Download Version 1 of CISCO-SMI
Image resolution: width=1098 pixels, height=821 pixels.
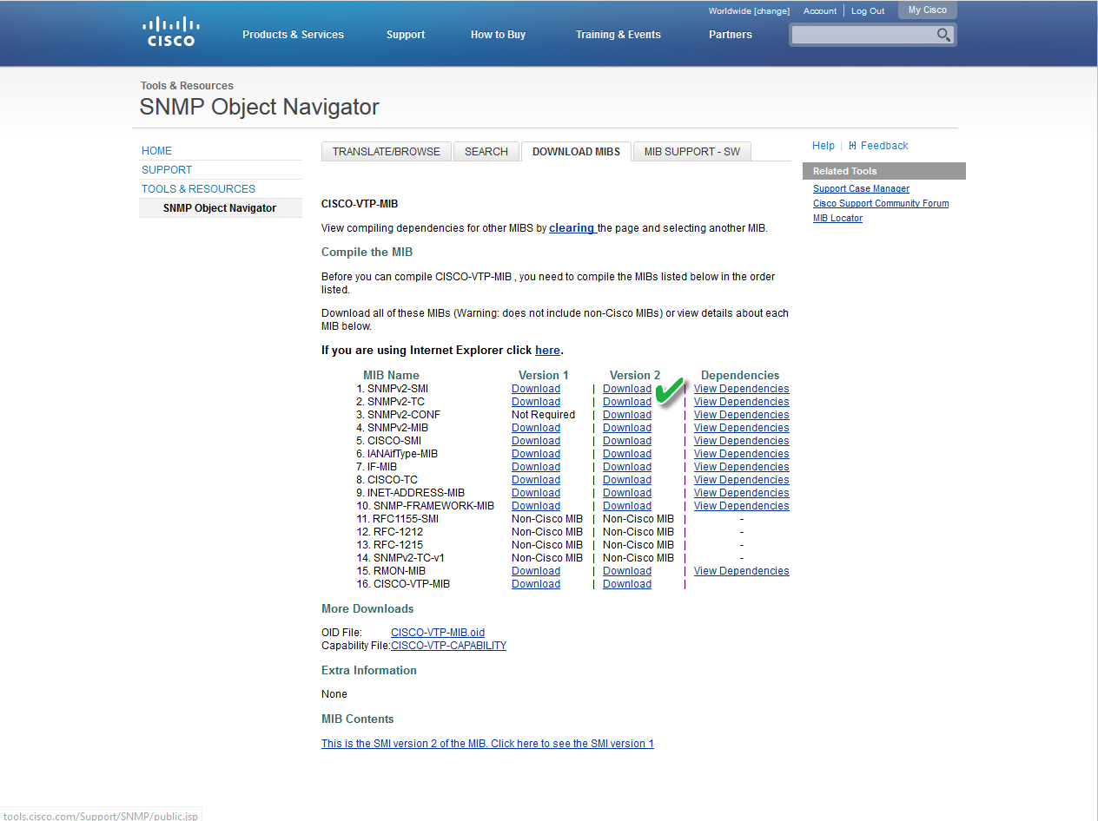pos(536,441)
